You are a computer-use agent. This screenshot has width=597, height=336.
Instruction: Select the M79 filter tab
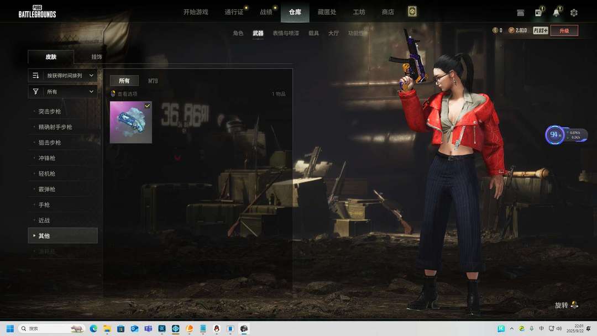point(153,81)
